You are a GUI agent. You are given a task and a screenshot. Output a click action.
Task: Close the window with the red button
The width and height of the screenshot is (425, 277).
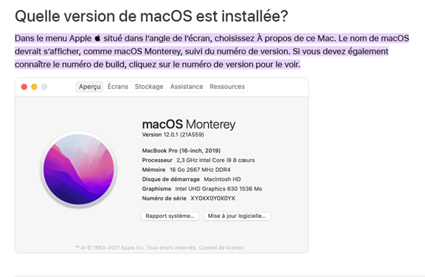[24, 87]
